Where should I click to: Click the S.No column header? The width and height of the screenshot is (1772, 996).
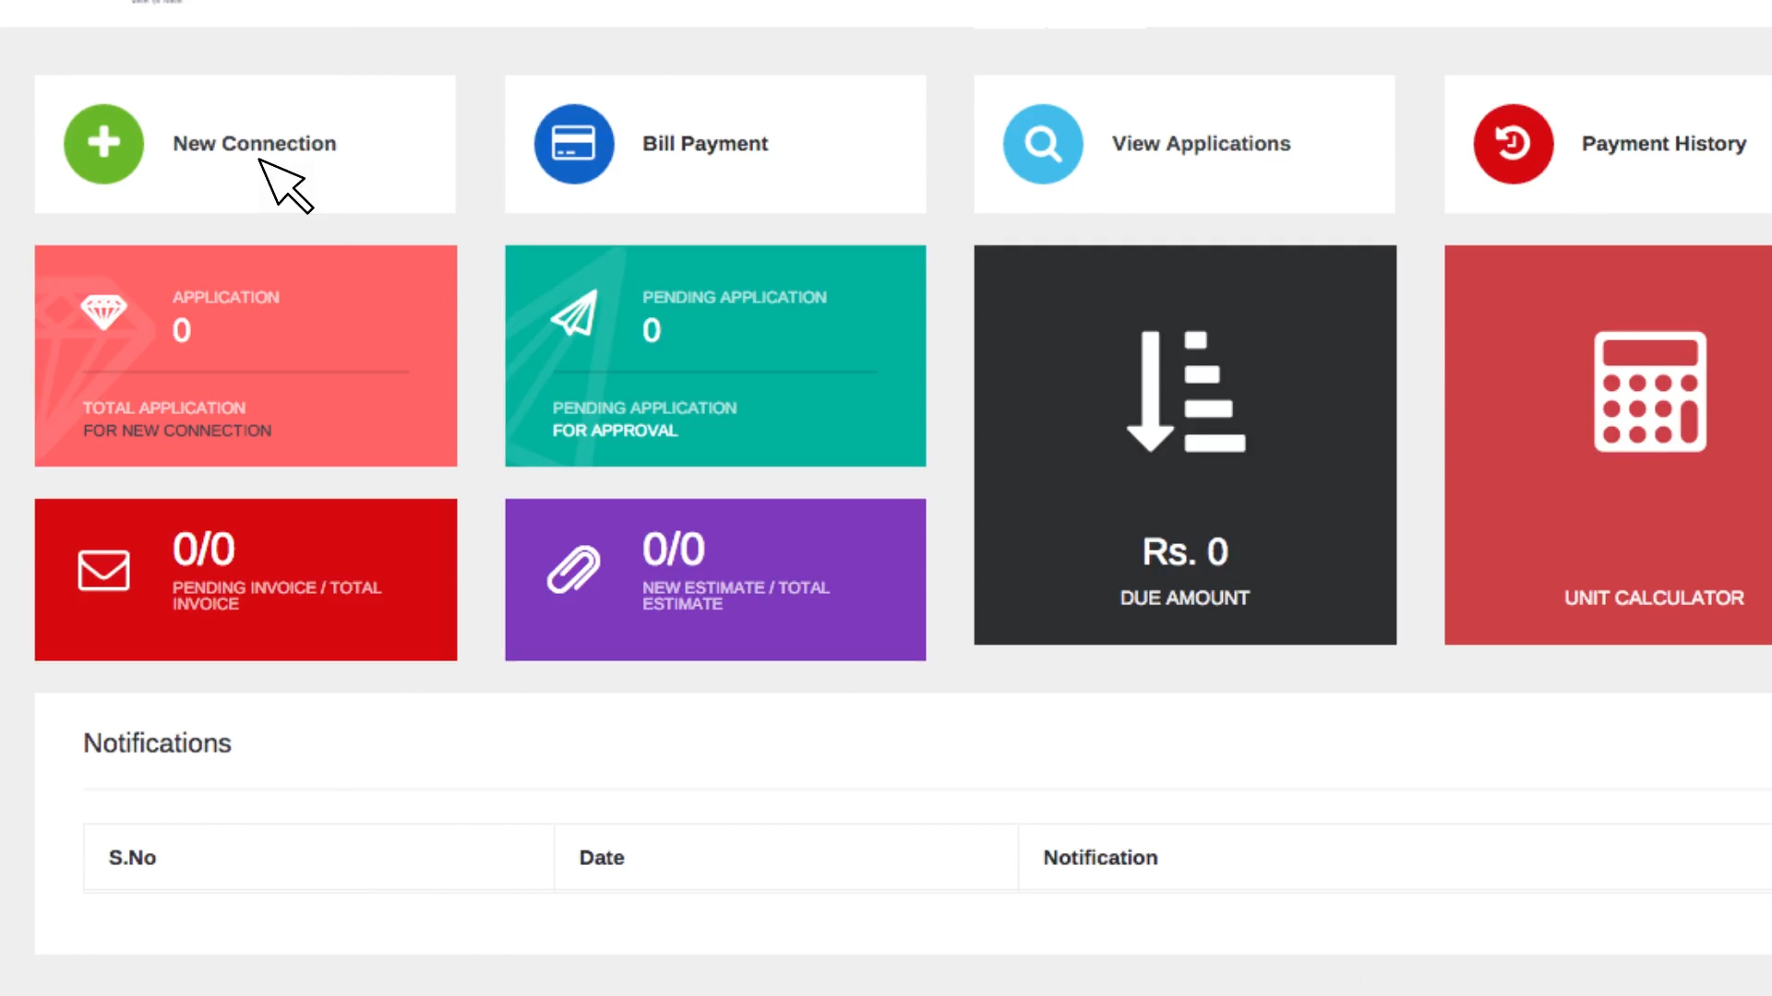click(133, 858)
